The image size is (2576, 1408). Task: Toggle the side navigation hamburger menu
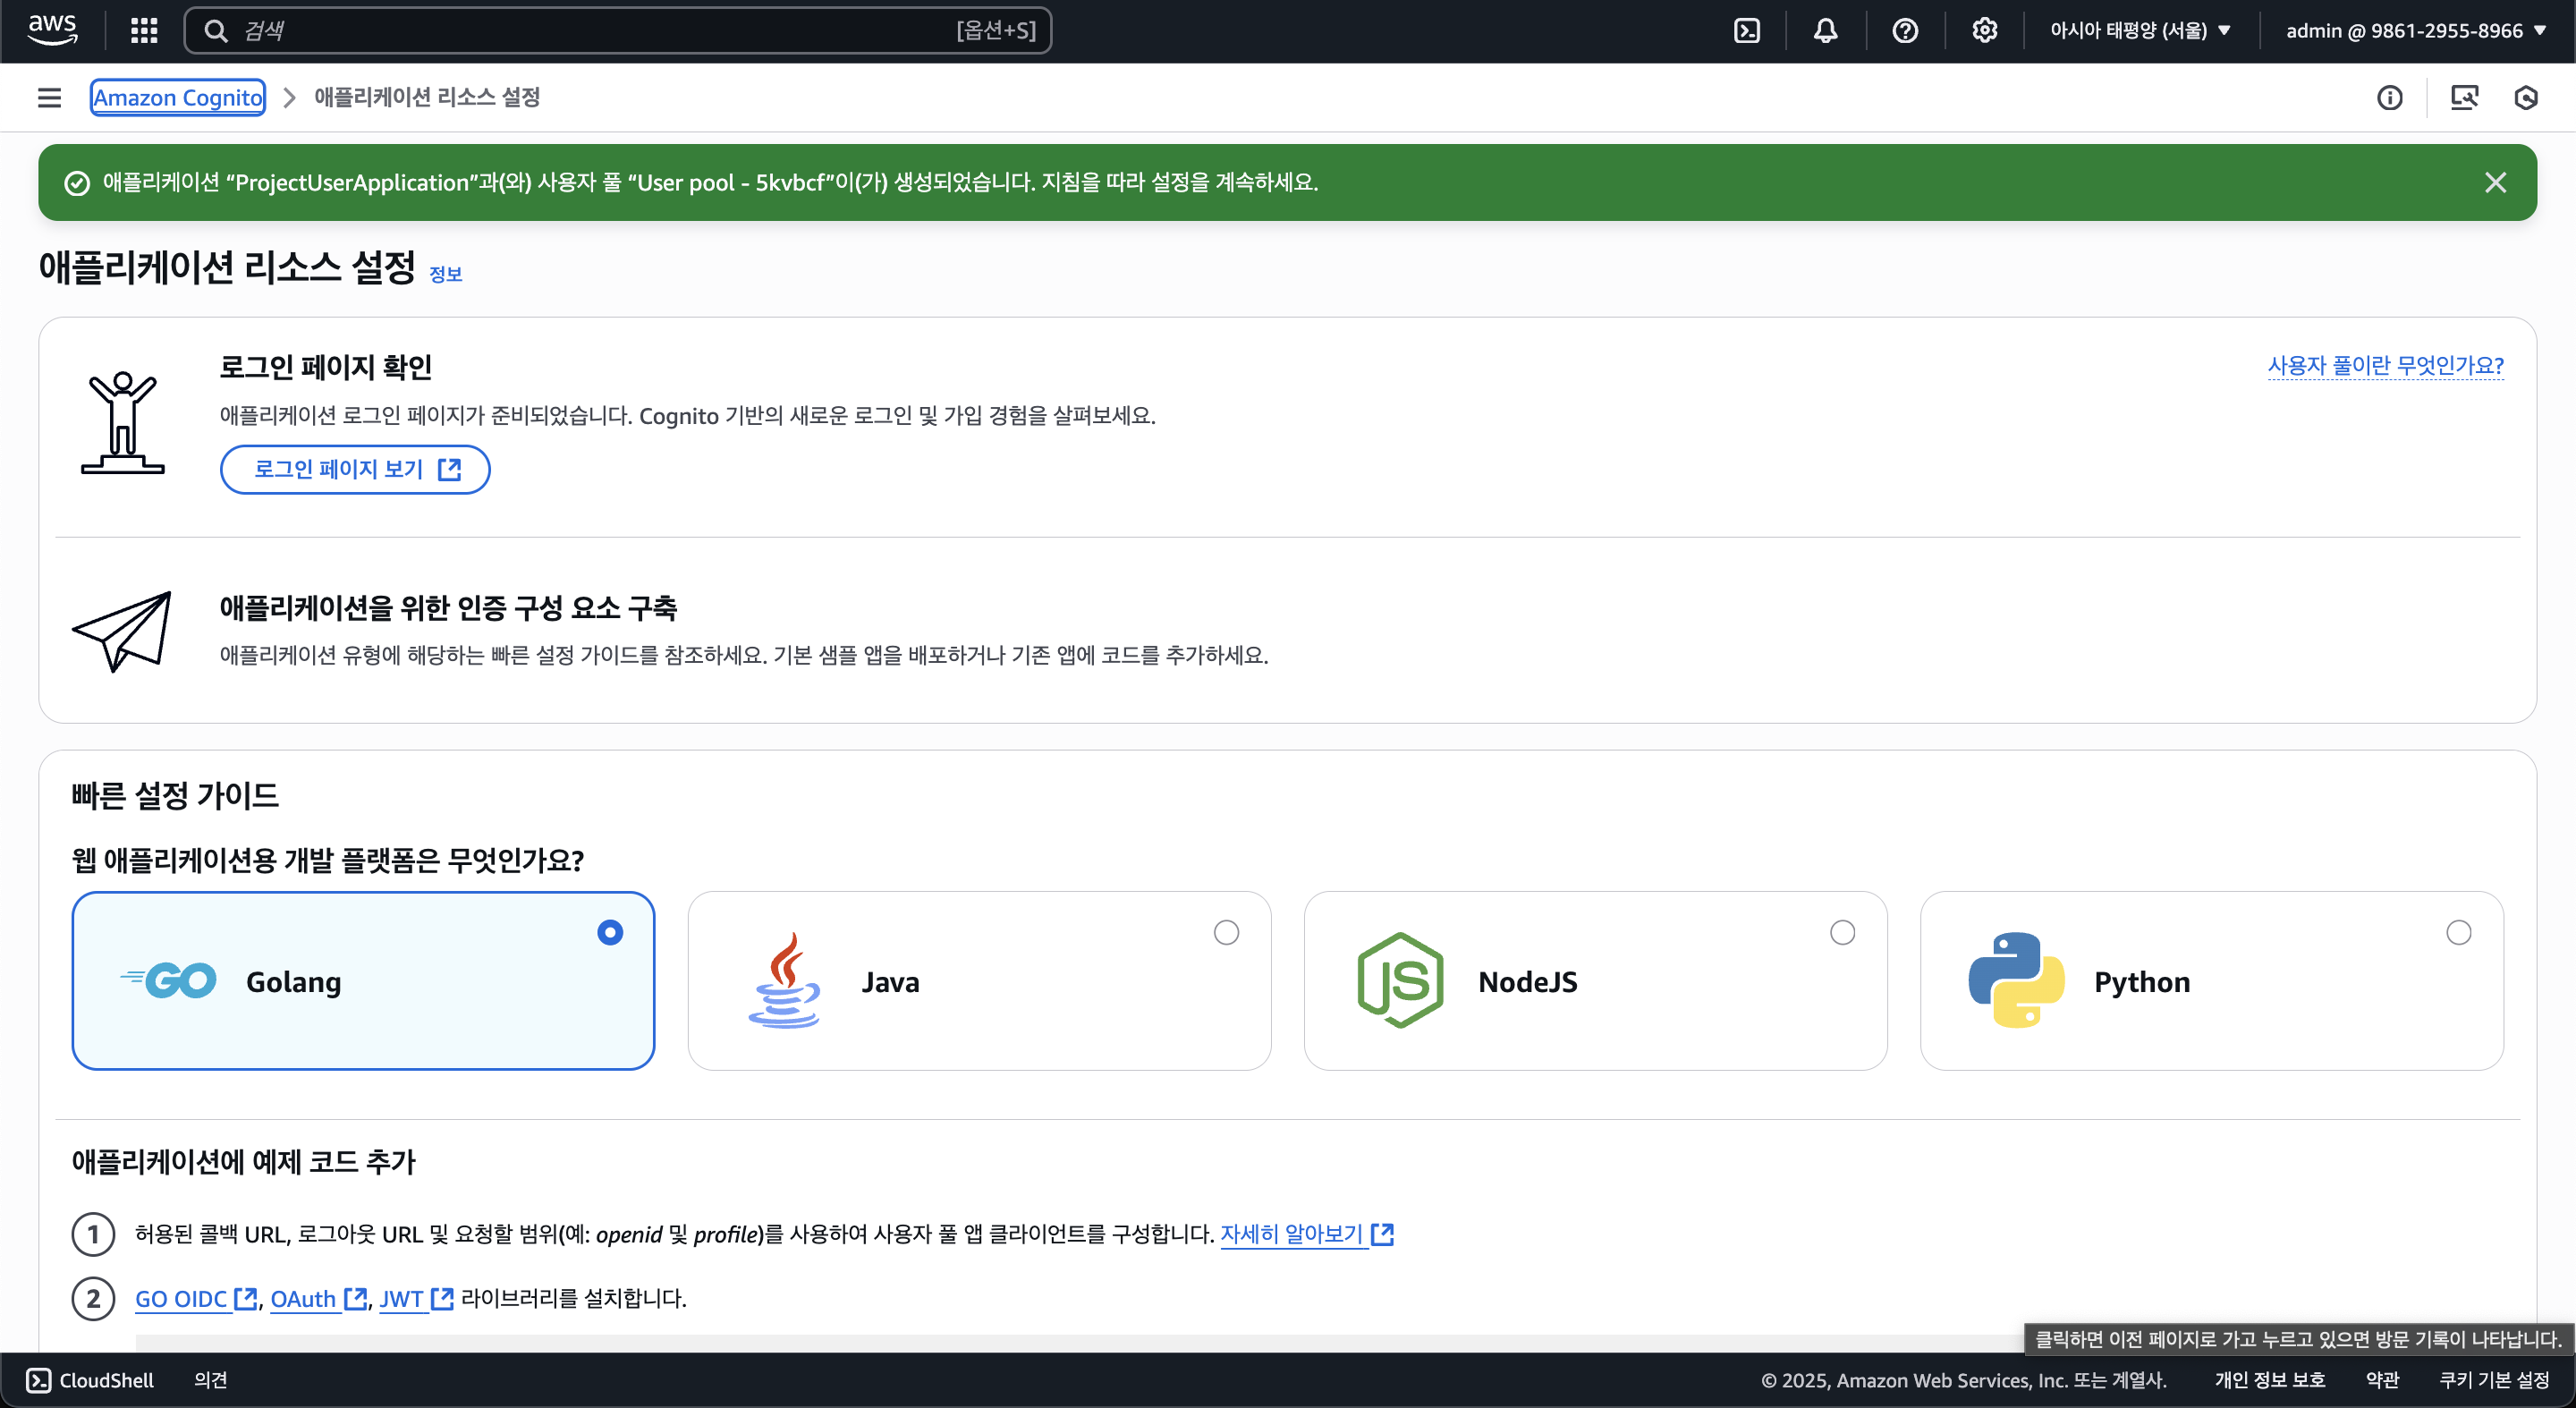coord(49,97)
